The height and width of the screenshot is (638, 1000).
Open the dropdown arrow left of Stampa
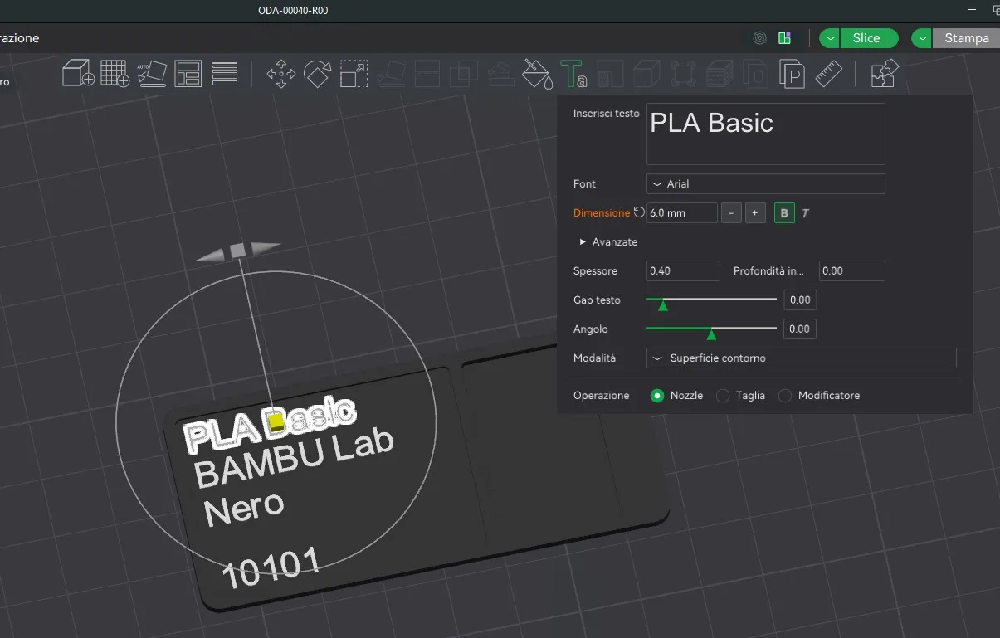point(922,38)
